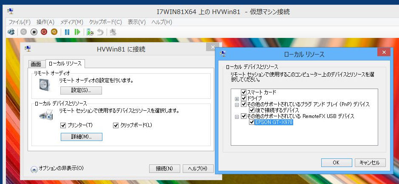399x184 pixels.
Task: Open the クリップボード(C) menu
Action: [x=105, y=22]
